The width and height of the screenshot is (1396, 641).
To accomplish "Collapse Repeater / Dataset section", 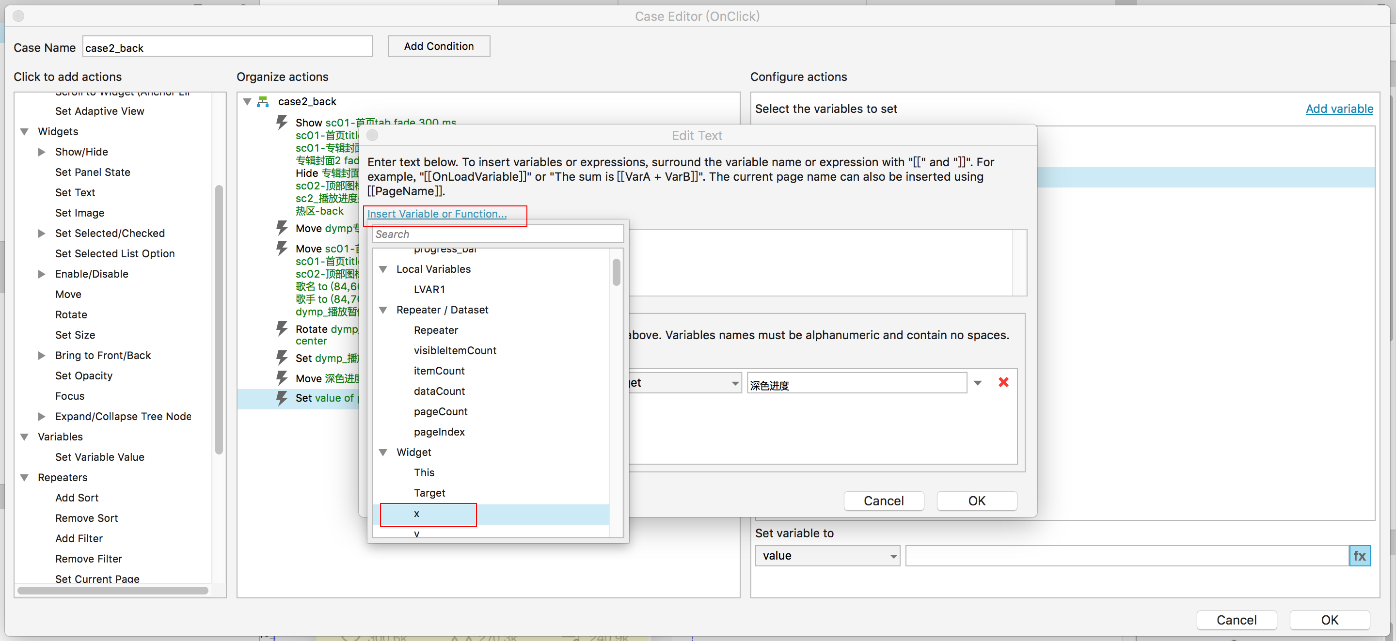I will [x=383, y=310].
